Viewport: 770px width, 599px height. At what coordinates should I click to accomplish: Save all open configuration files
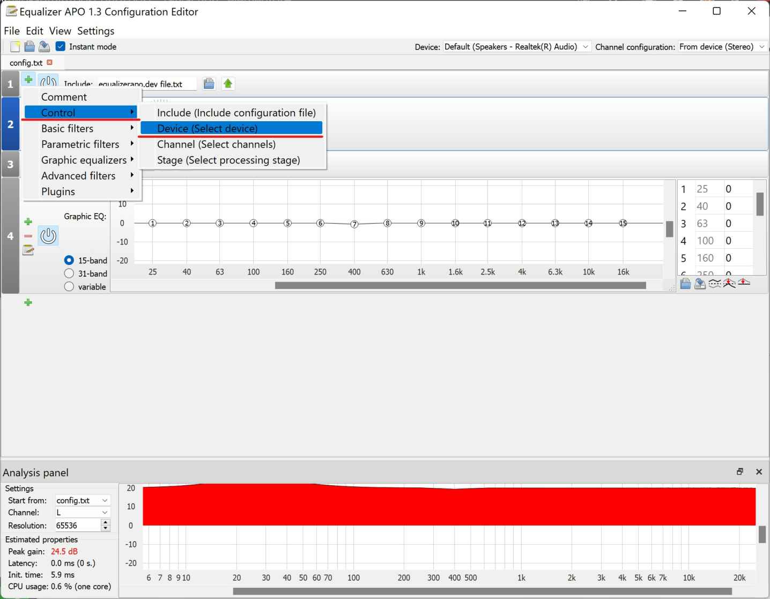[x=45, y=46]
